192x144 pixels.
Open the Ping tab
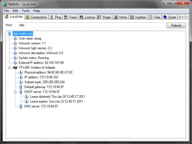pos(56,17)
